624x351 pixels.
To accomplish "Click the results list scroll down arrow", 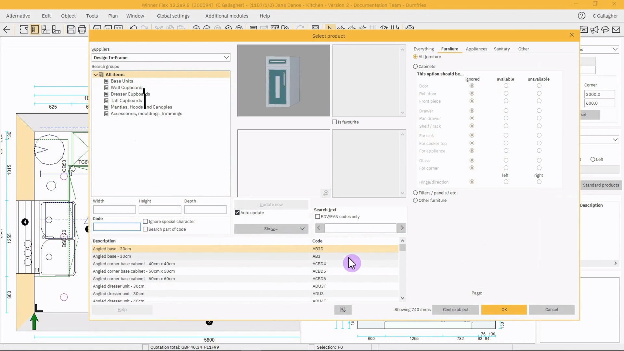I will point(402,298).
